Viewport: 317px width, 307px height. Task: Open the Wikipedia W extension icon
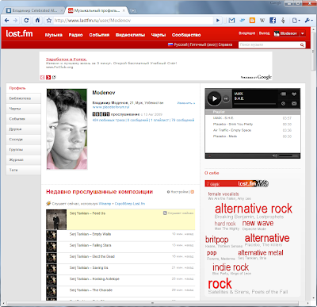point(262,21)
